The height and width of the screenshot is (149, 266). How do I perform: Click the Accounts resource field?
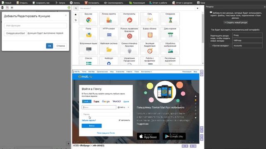coord(247,46)
